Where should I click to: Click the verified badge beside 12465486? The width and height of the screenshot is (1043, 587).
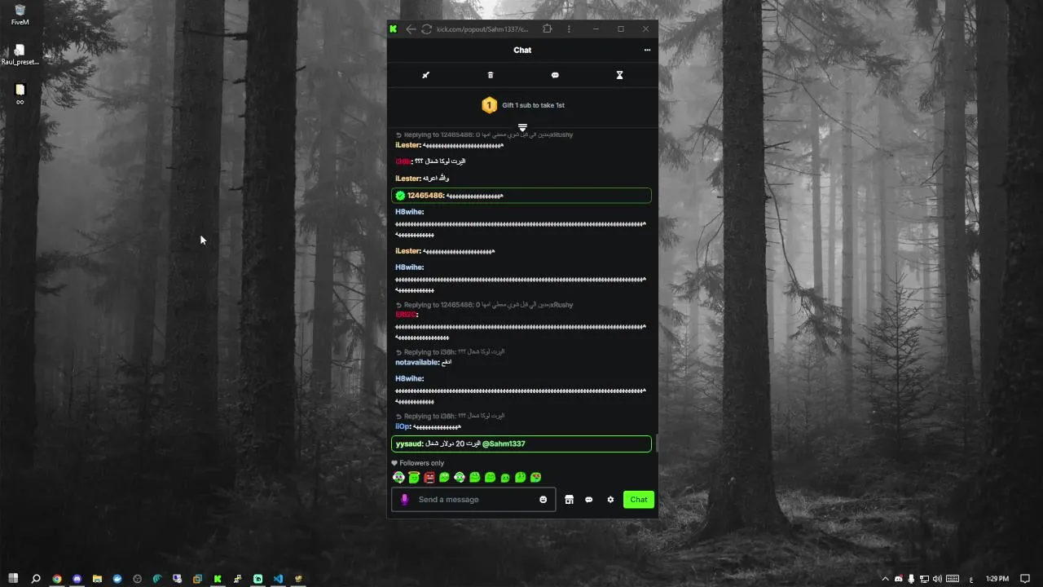pyautogui.click(x=400, y=196)
